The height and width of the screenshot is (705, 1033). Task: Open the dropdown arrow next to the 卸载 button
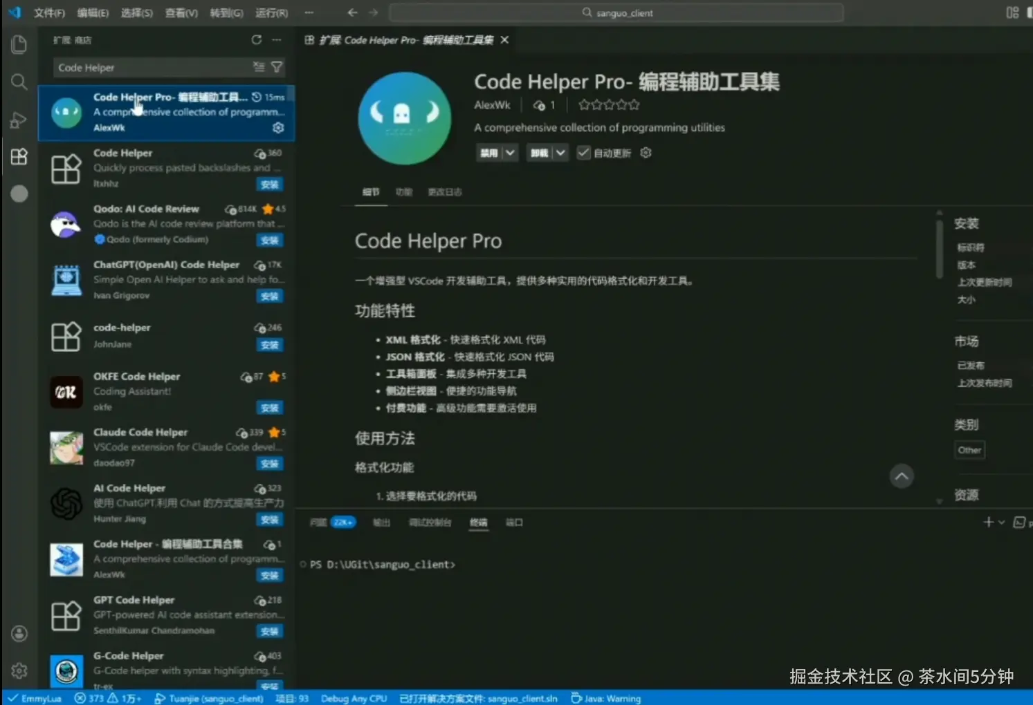pyautogui.click(x=560, y=152)
